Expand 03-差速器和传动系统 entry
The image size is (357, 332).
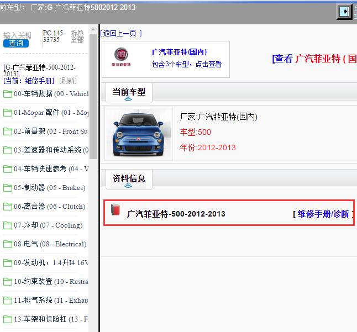[x=51, y=150]
